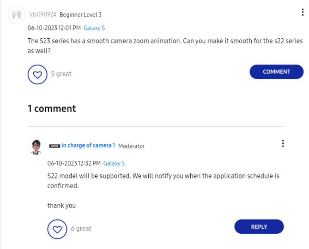309x249 pixels.
Task: Click the comment timestamp 06-10-2023 12:32 PM
Action: [x=74, y=164]
